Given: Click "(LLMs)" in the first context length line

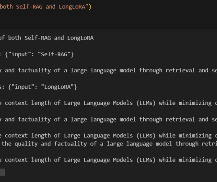Looking at the screenshot, I should click(146, 103).
